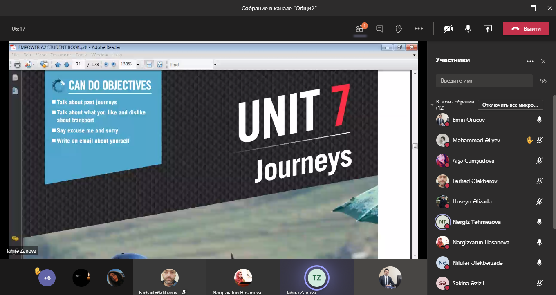Leave the meeting with Выйти button
The width and height of the screenshot is (556, 295).
coord(526,29)
